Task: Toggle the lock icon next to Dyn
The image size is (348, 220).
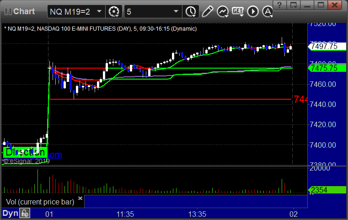Action: [25, 213]
